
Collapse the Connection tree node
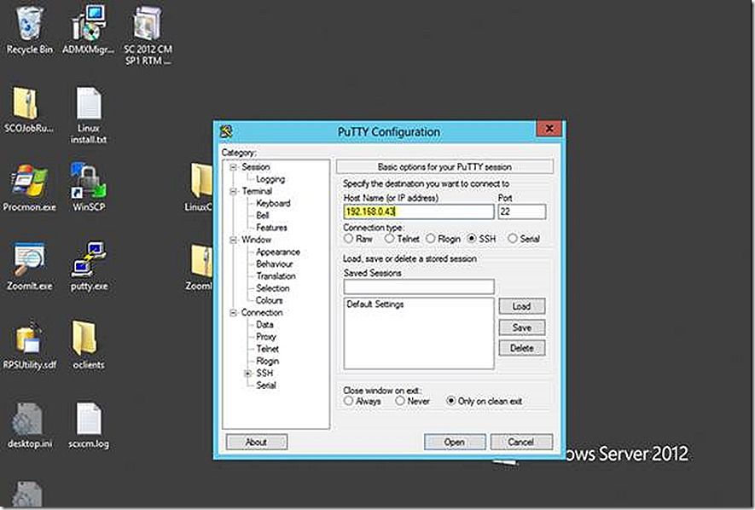click(234, 313)
